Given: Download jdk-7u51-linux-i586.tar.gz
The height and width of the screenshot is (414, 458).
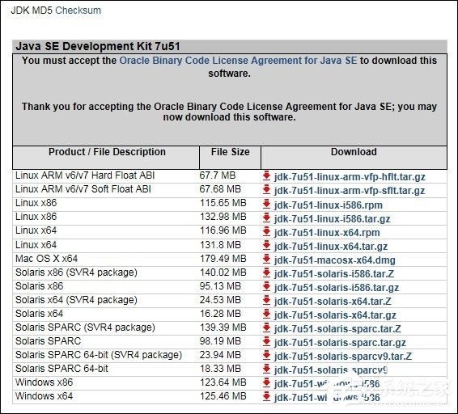Looking at the screenshot, I should (332, 218).
